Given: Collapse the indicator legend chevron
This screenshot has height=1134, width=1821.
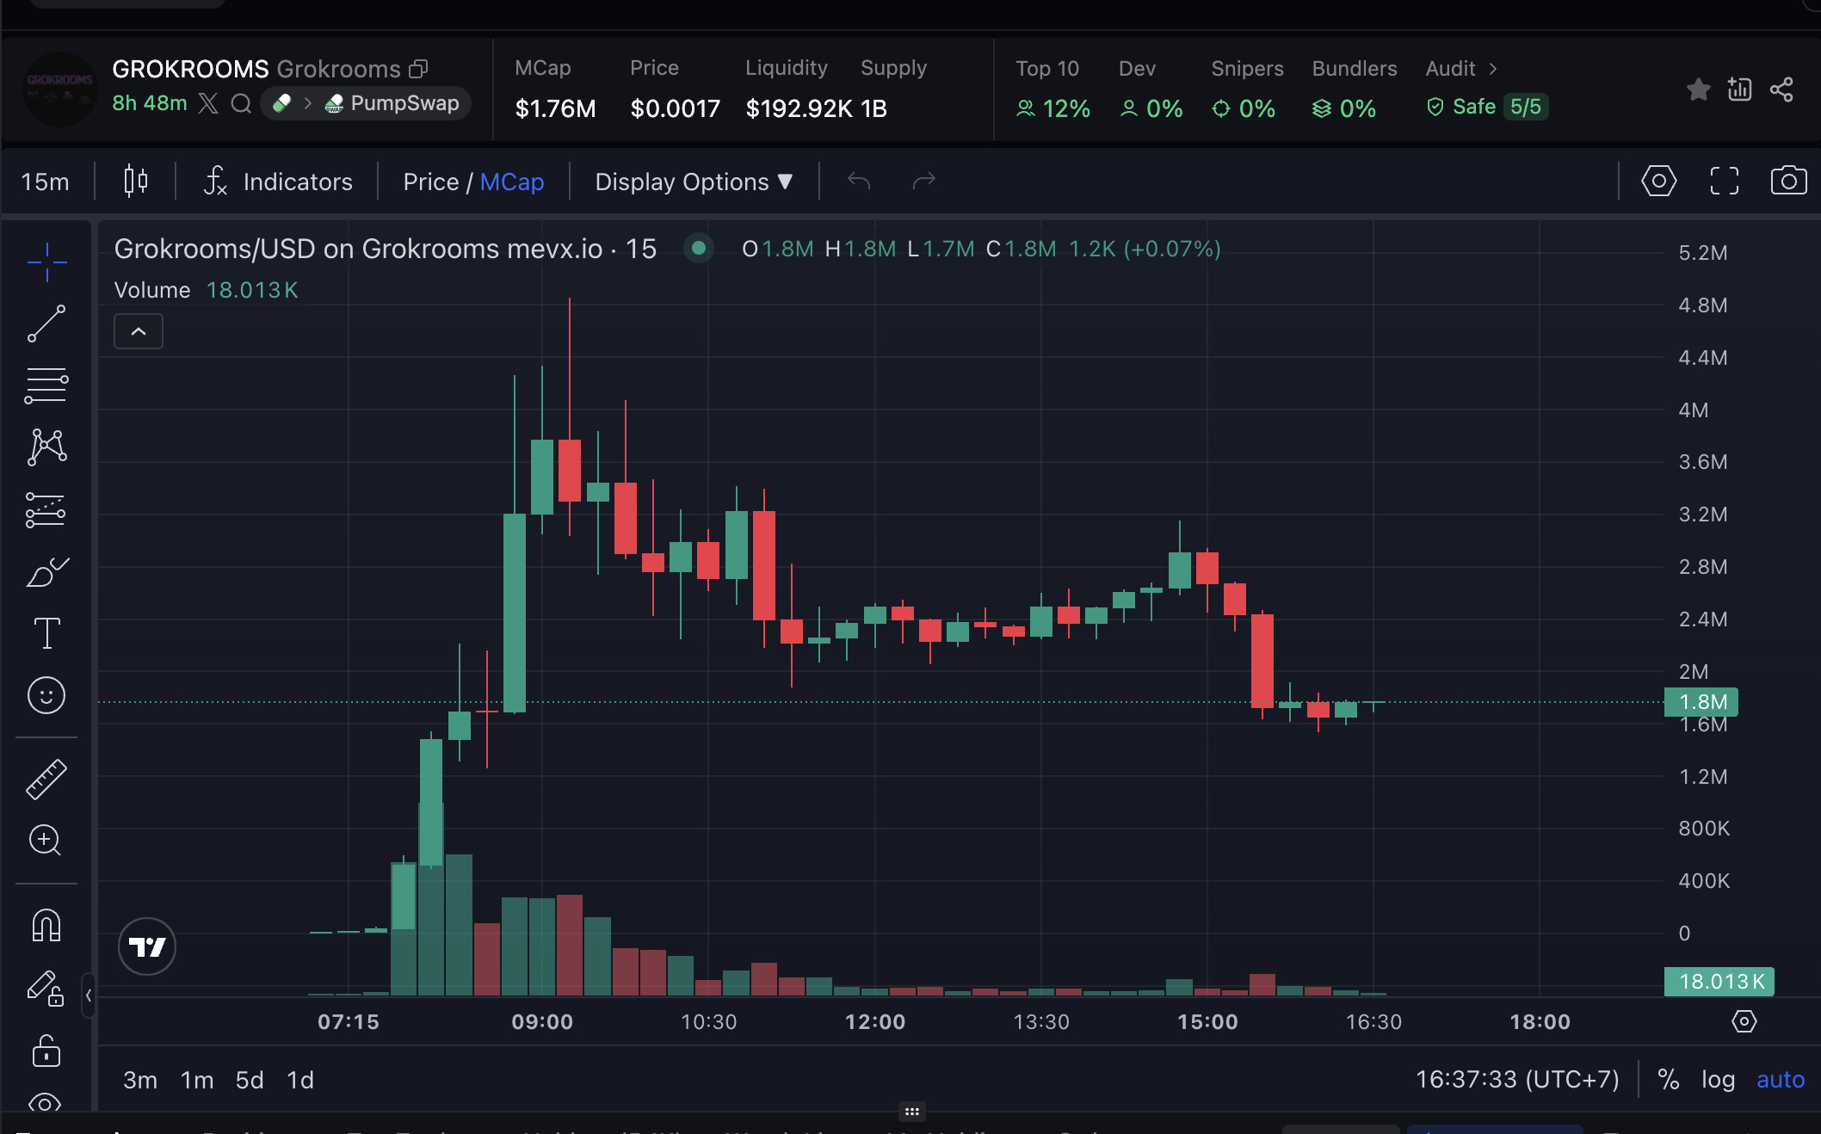Looking at the screenshot, I should 139,331.
